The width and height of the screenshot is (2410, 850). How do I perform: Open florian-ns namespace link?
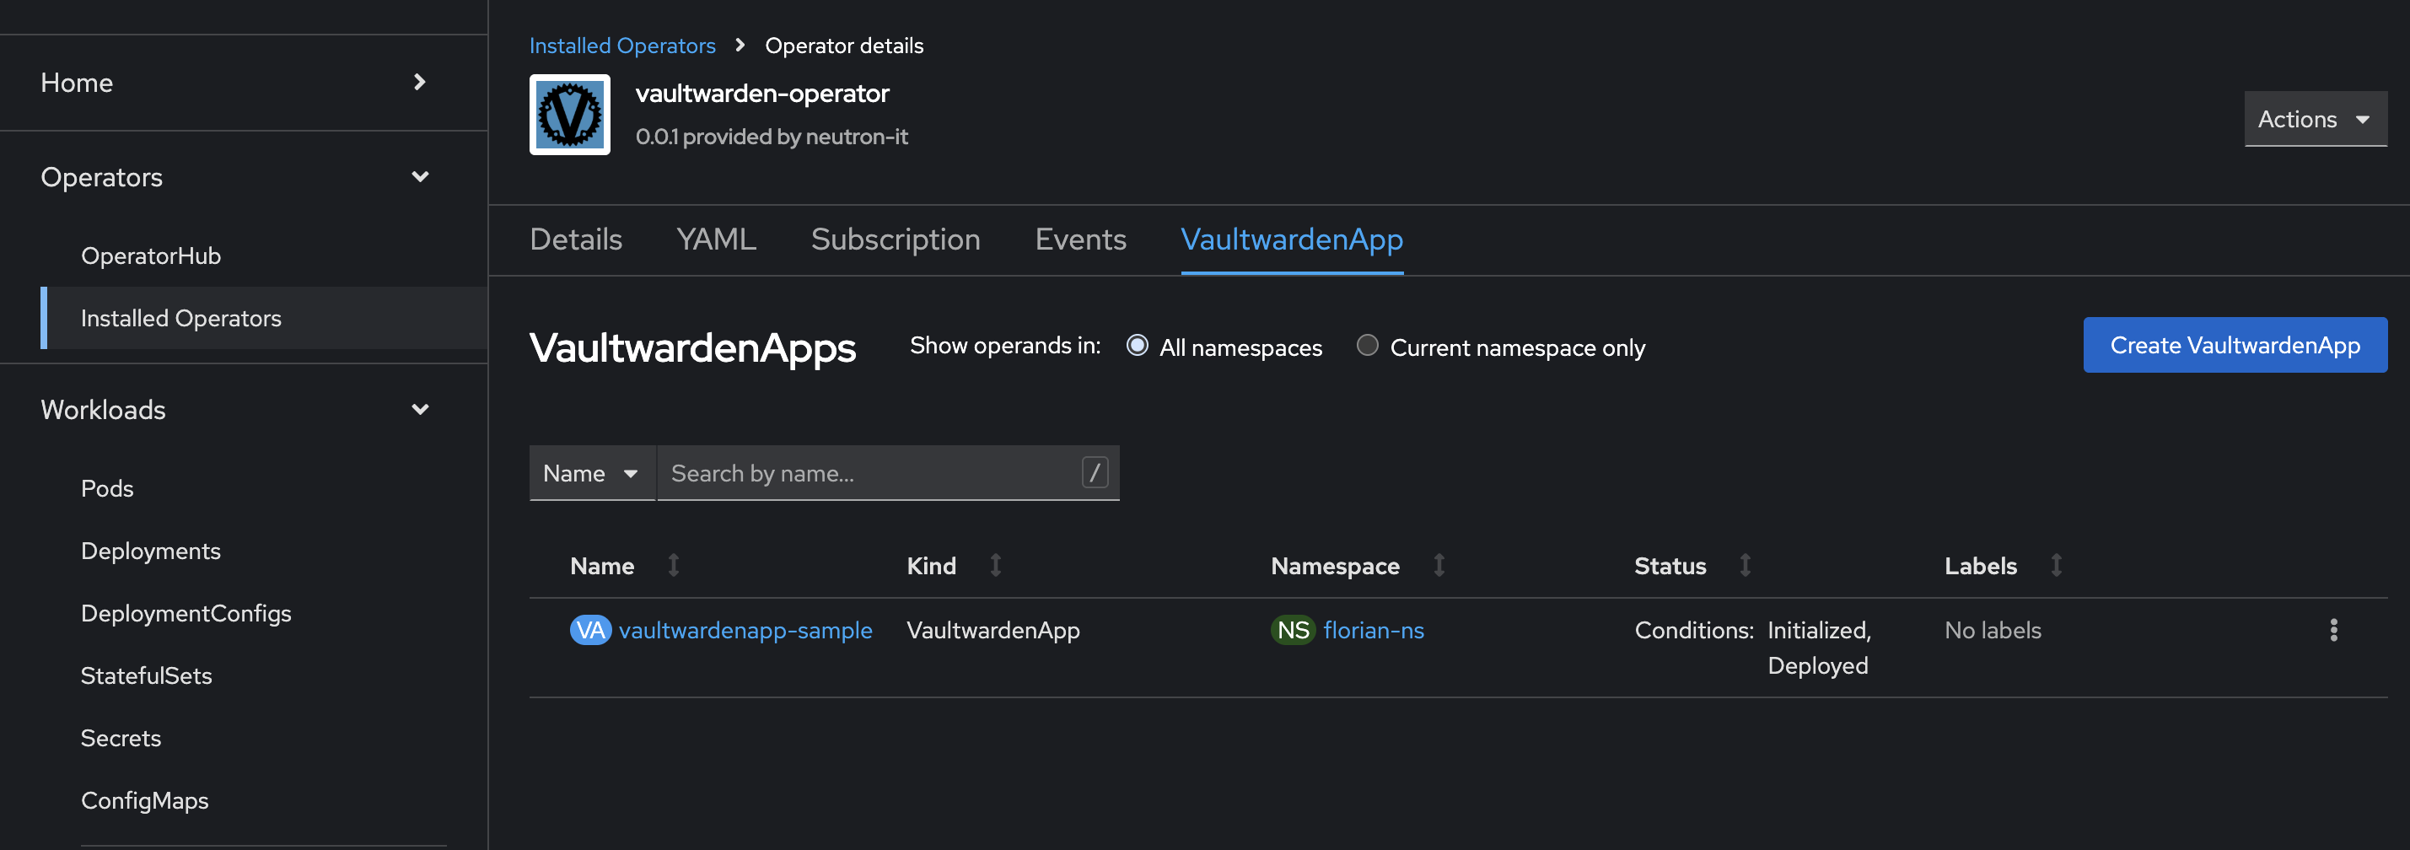pos(1374,630)
